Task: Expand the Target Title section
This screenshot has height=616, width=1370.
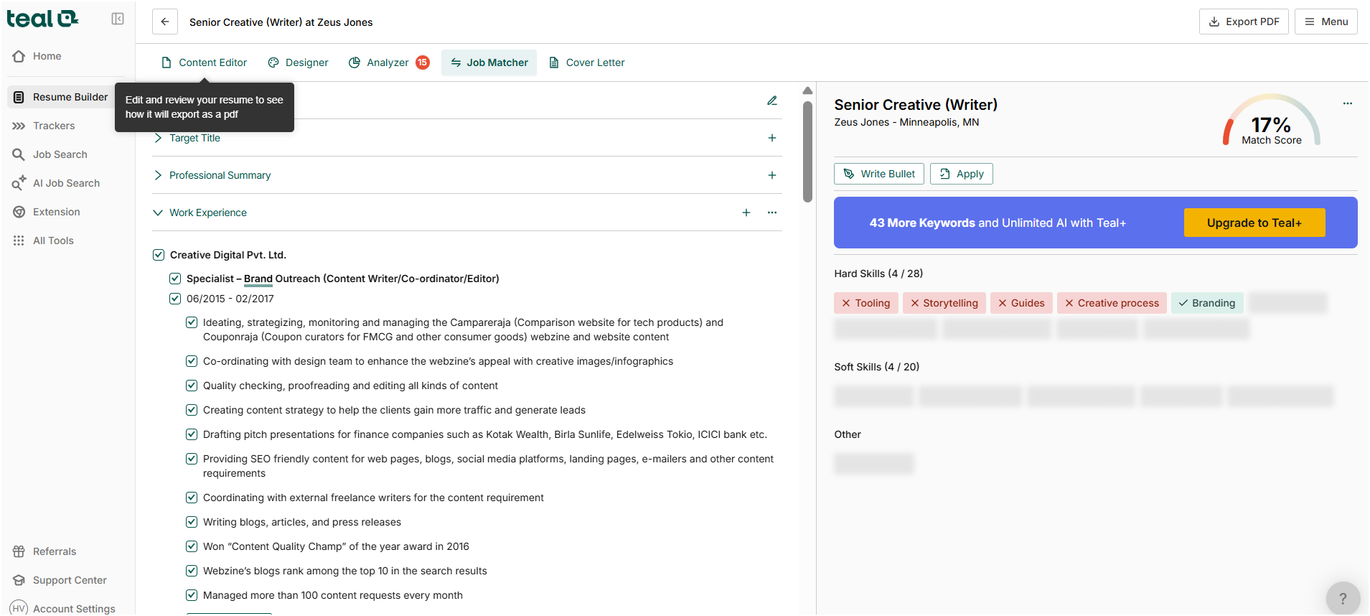Action: 158,138
